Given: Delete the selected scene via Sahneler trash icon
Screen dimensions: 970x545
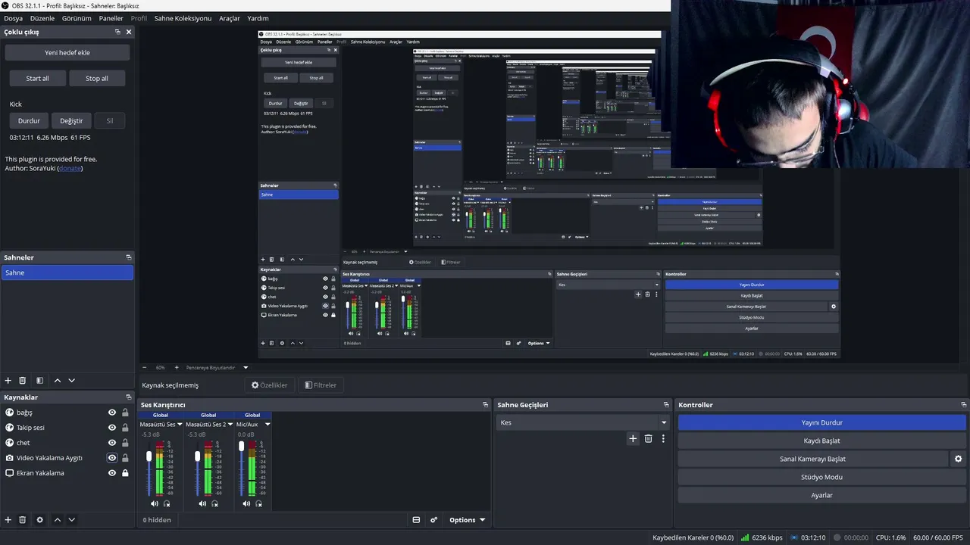Looking at the screenshot, I should point(23,381).
